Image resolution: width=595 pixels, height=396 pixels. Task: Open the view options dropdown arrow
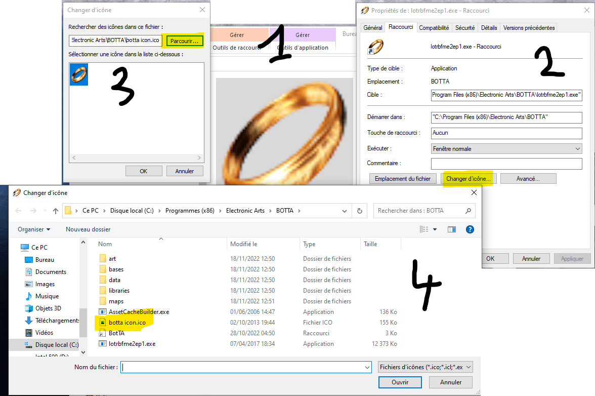point(435,229)
